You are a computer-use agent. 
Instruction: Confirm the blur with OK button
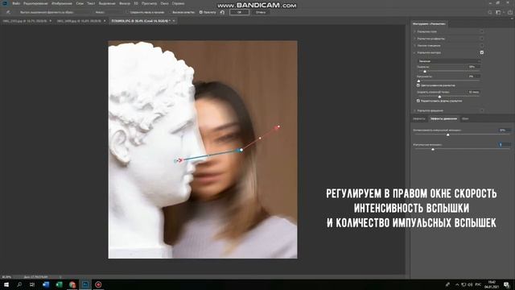click(239, 12)
